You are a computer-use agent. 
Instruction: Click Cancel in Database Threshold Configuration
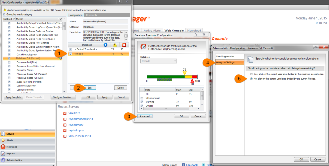coord(198,116)
